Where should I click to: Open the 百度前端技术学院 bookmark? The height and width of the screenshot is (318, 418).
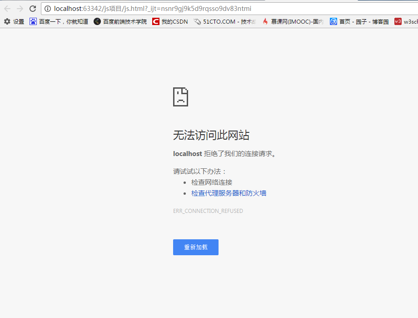(x=120, y=22)
